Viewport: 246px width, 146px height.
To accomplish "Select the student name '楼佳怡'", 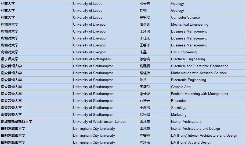I will point(145,73).
